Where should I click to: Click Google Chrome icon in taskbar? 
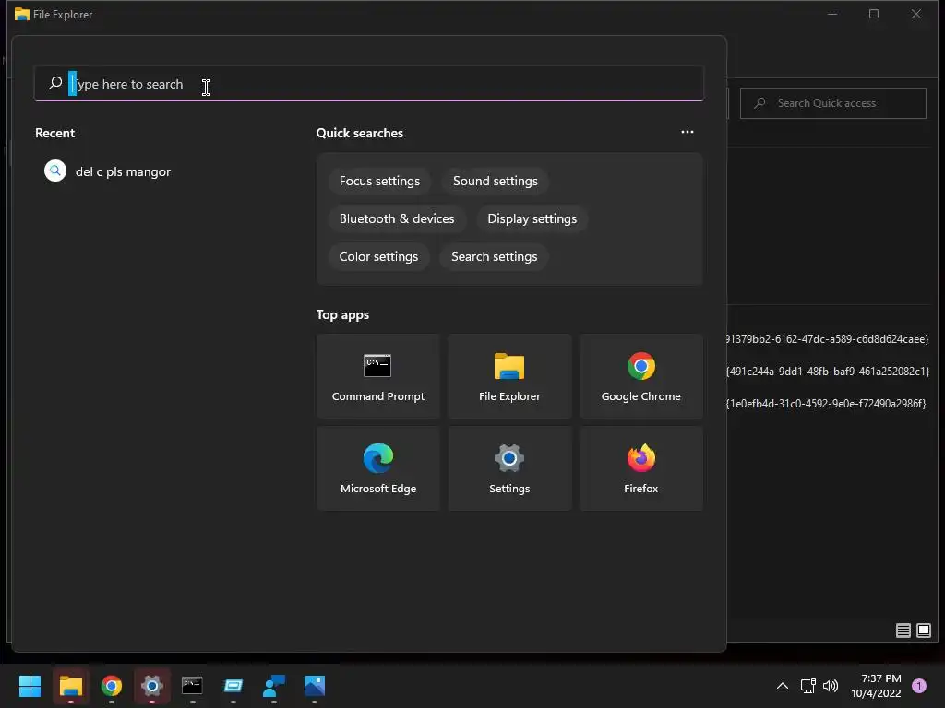(x=112, y=686)
